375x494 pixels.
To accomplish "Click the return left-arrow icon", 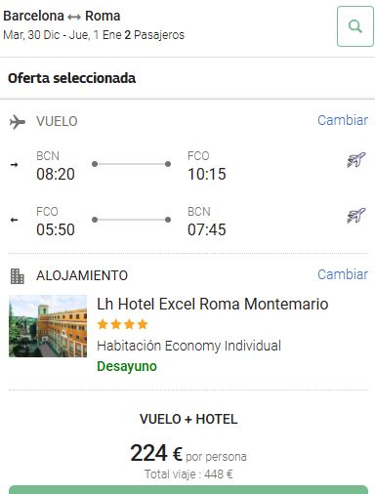I will (14, 220).
